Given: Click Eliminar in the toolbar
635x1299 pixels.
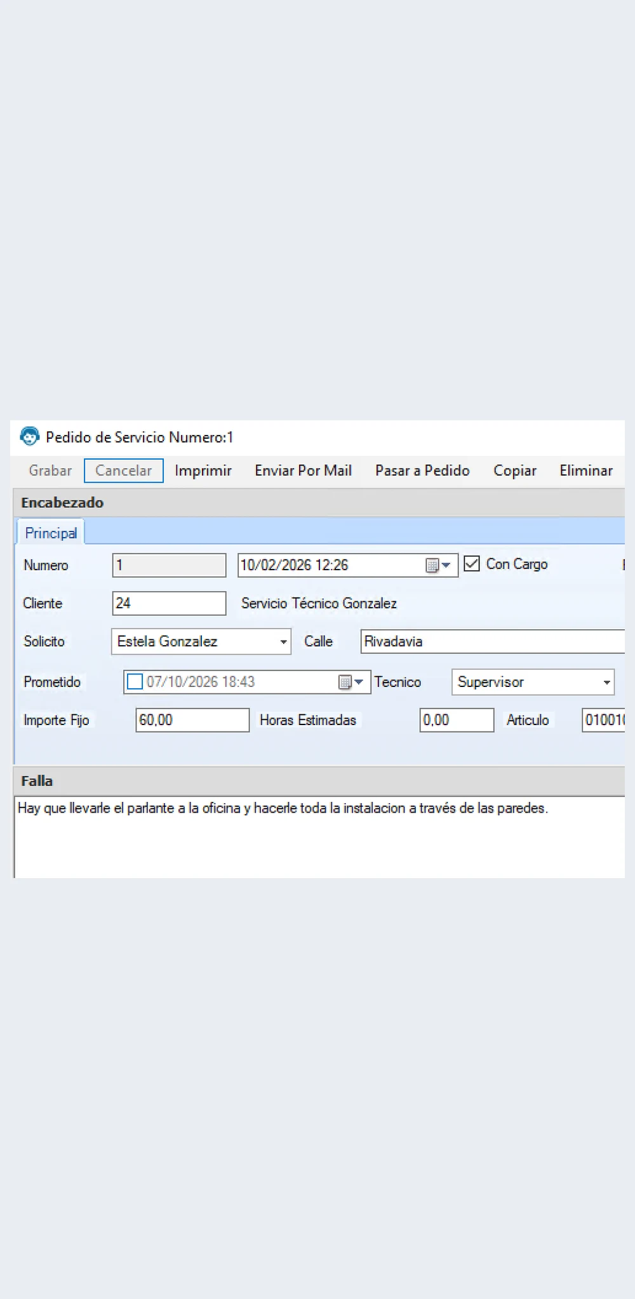Looking at the screenshot, I should coord(586,470).
